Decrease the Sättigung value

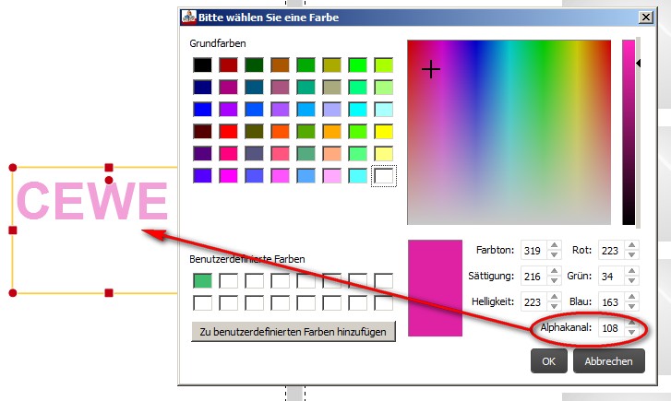[554, 281]
